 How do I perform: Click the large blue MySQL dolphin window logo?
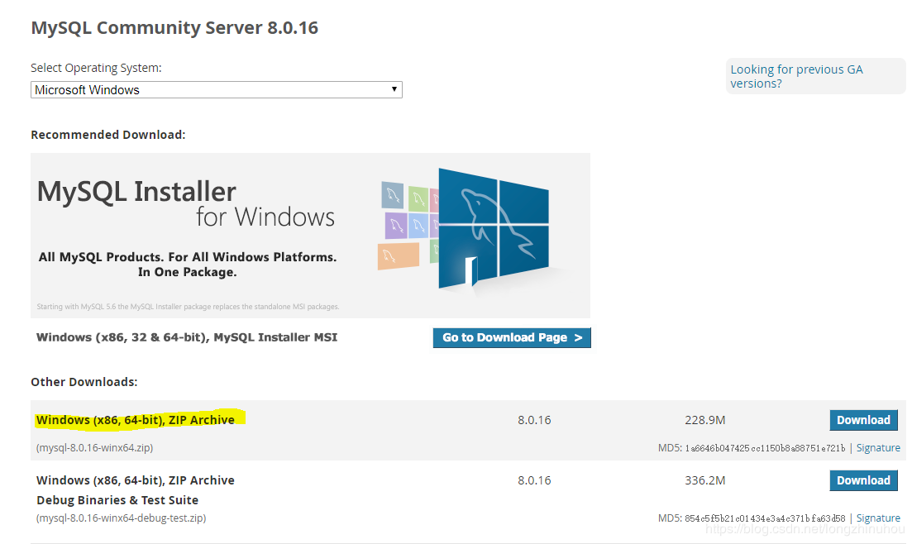pos(493,227)
